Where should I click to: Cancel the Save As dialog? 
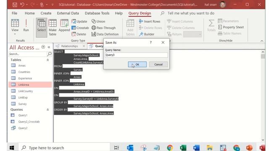point(158,65)
